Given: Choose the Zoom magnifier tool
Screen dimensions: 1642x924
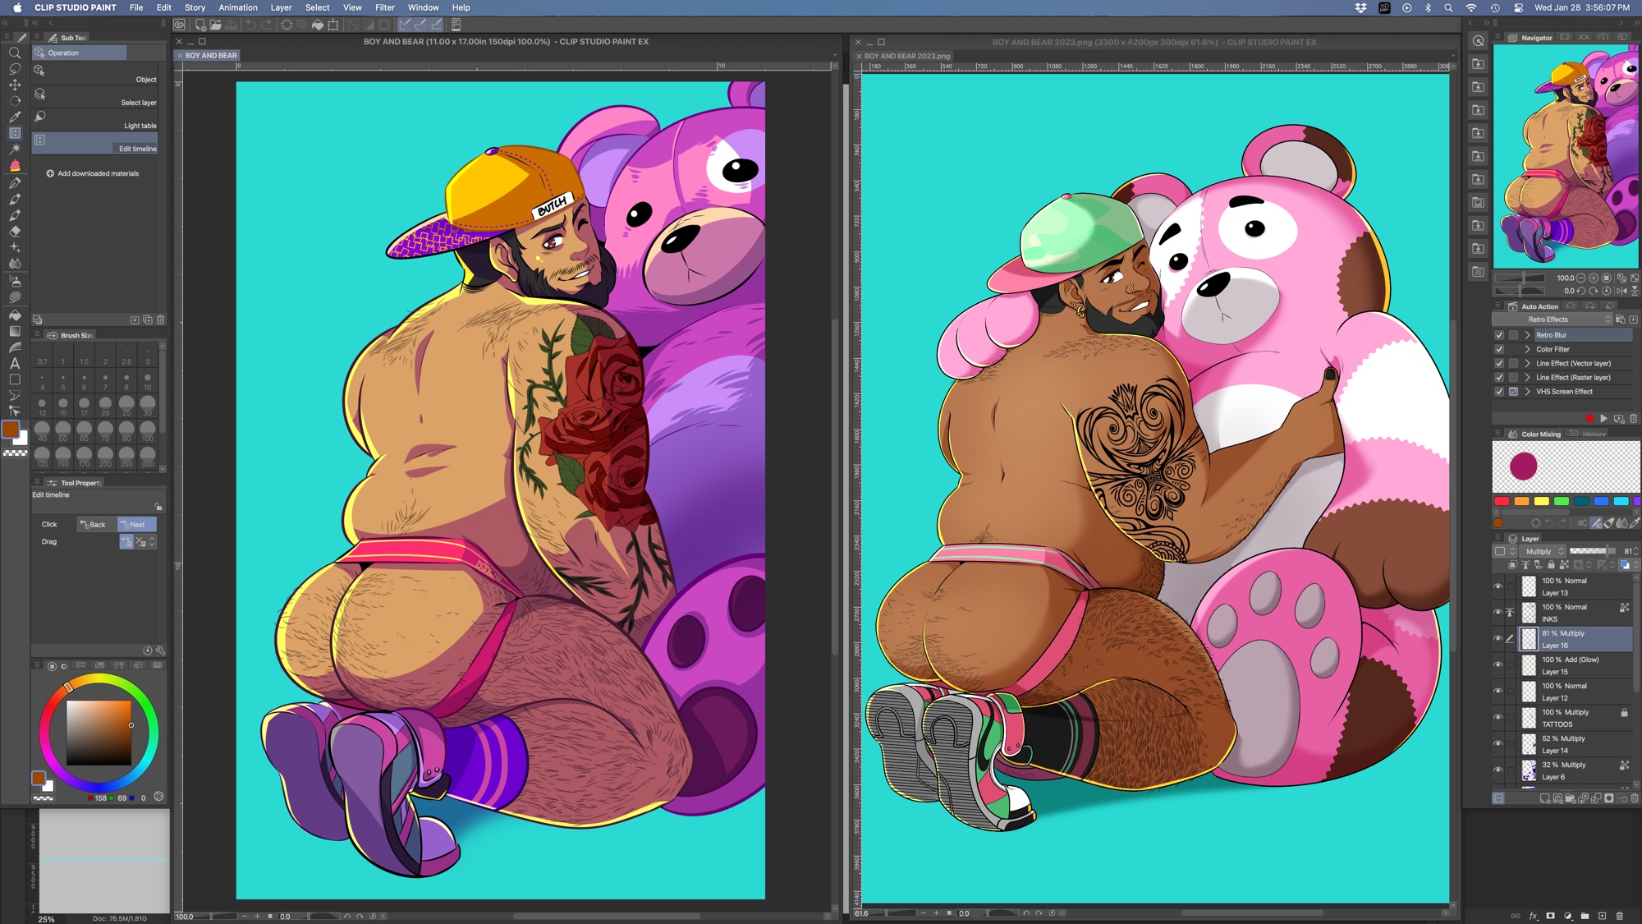Looking at the screenshot, I should (x=15, y=53).
